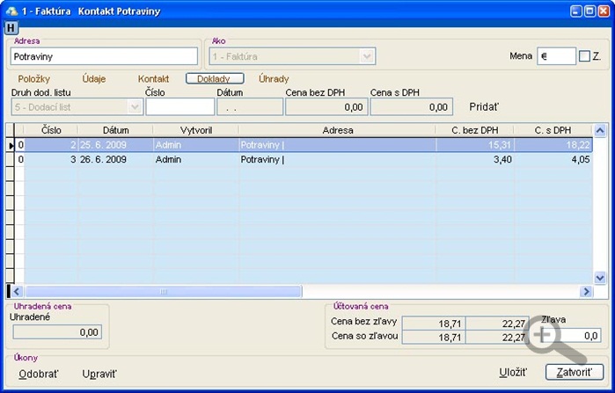Click the Zatvoriť button
615x393 pixels.
(575, 372)
